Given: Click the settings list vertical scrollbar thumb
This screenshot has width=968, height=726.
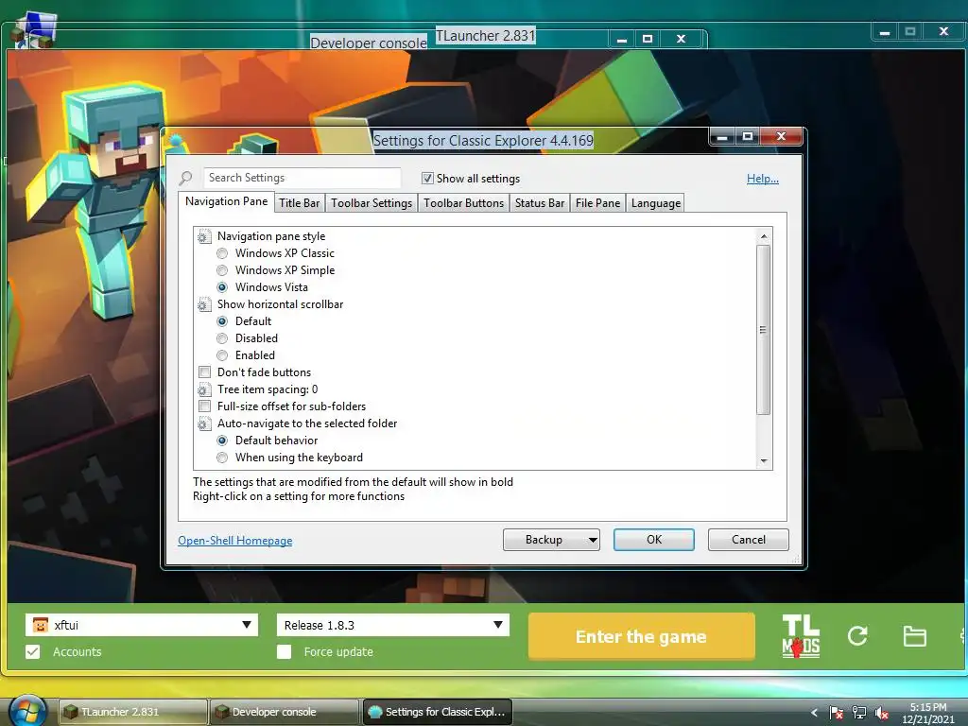Looking at the screenshot, I should [x=764, y=330].
